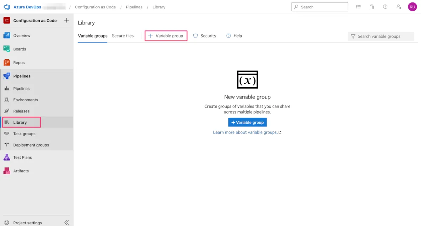Open the marketplace shopping bag icon

pos(372,7)
